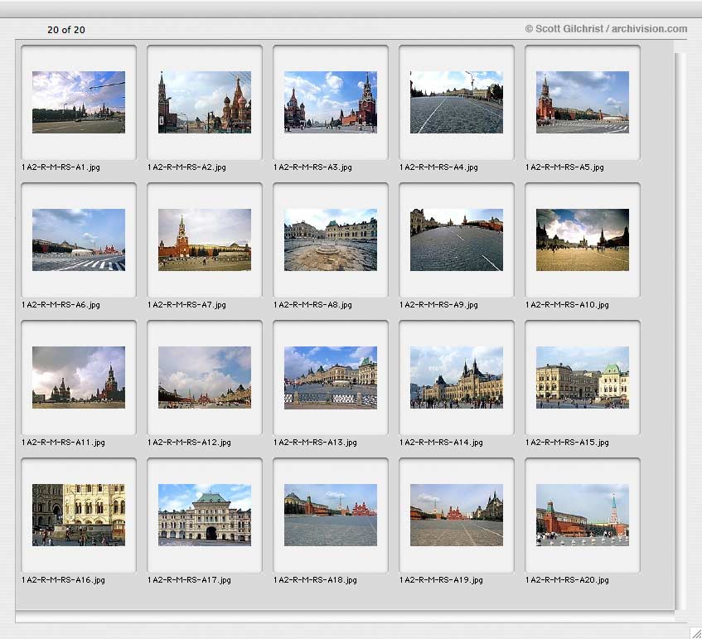Click the filename 1A2-R-M-RS-A13.jpg

(x=315, y=442)
